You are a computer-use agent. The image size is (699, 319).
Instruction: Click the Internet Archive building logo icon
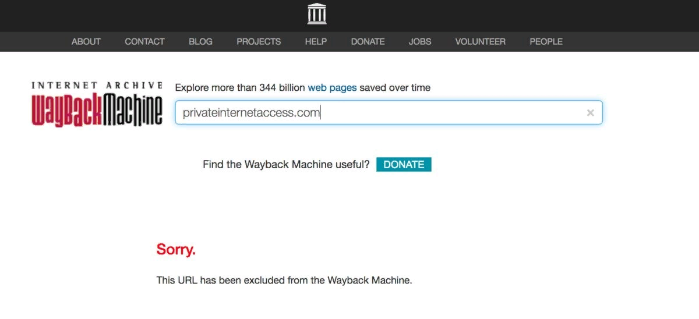point(317,13)
